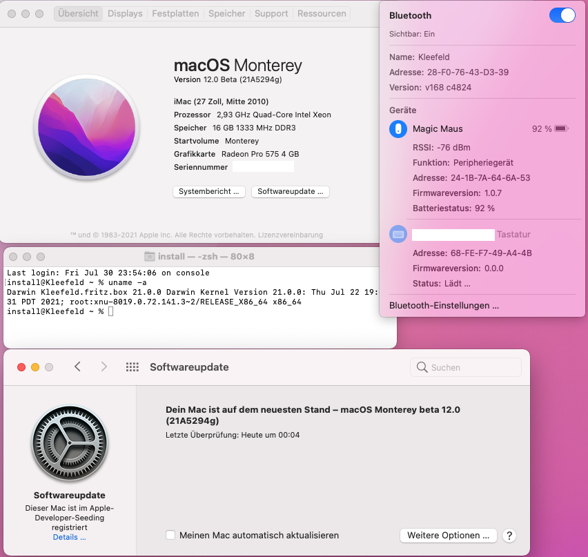Switch to the Übersicht tab
This screenshot has width=588, height=557.
tap(78, 14)
